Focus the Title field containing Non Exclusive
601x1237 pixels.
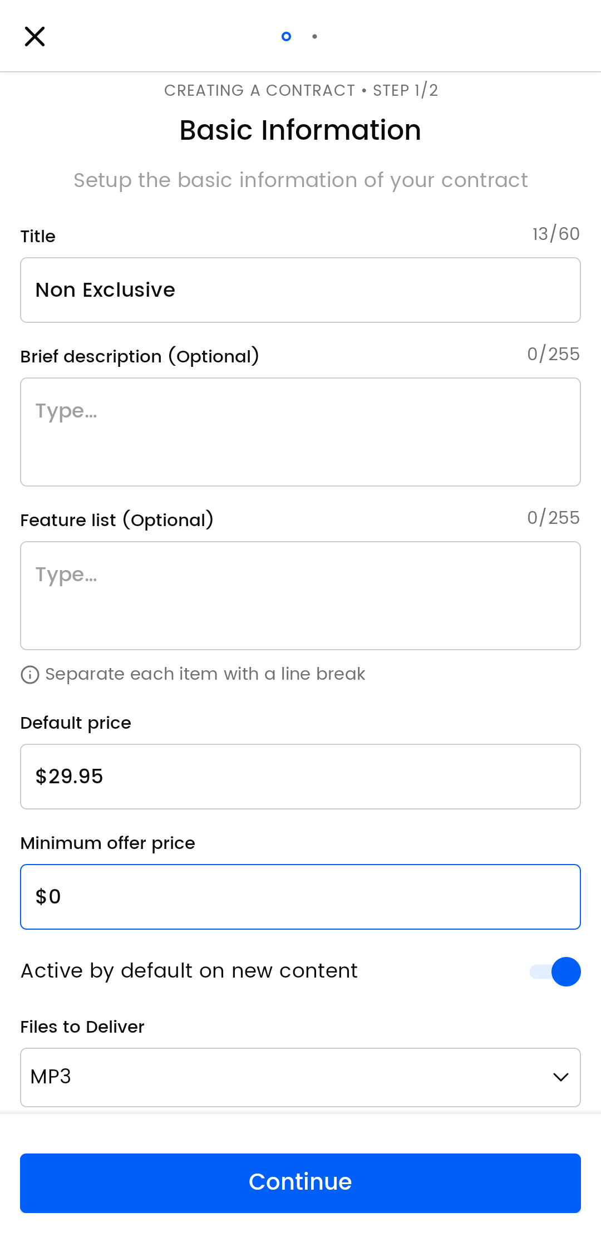[300, 290]
